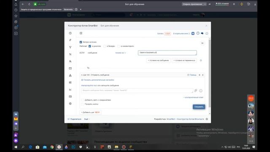
Task: Open the table grid icon in SmartBot sidebar
Action: click(70, 82)
